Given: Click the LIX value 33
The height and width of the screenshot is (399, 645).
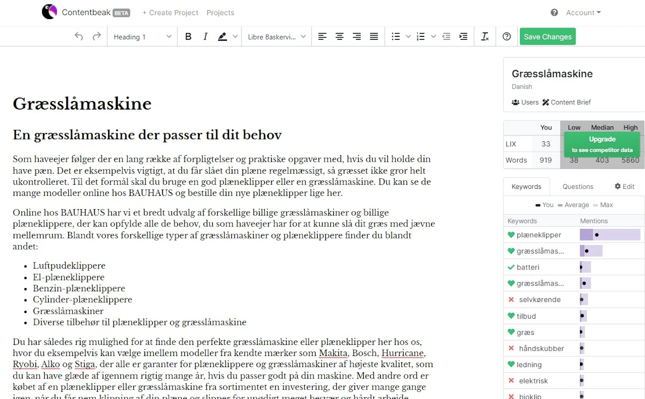Looking at the screenshot, I should pyautogui.click(x=546, y=144).
